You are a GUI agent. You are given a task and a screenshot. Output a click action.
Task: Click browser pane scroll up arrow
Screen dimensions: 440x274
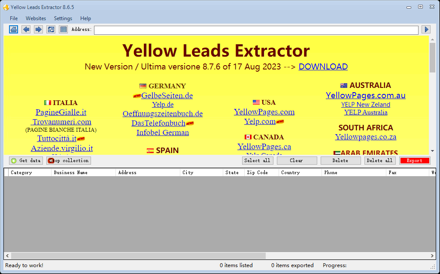tap(432, 39)
